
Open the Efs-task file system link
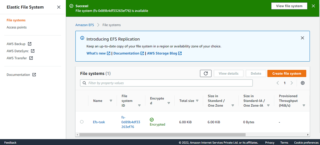point(99,122)
